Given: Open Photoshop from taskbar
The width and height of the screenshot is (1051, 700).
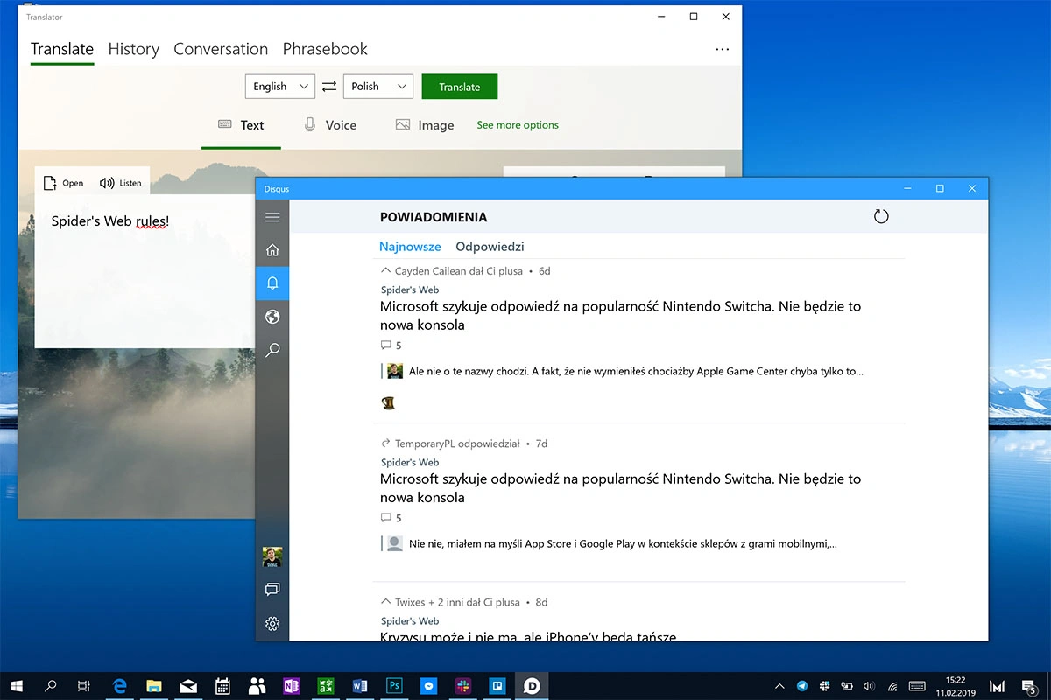Looking at the screenshot, I should click(x=393, y=686).
